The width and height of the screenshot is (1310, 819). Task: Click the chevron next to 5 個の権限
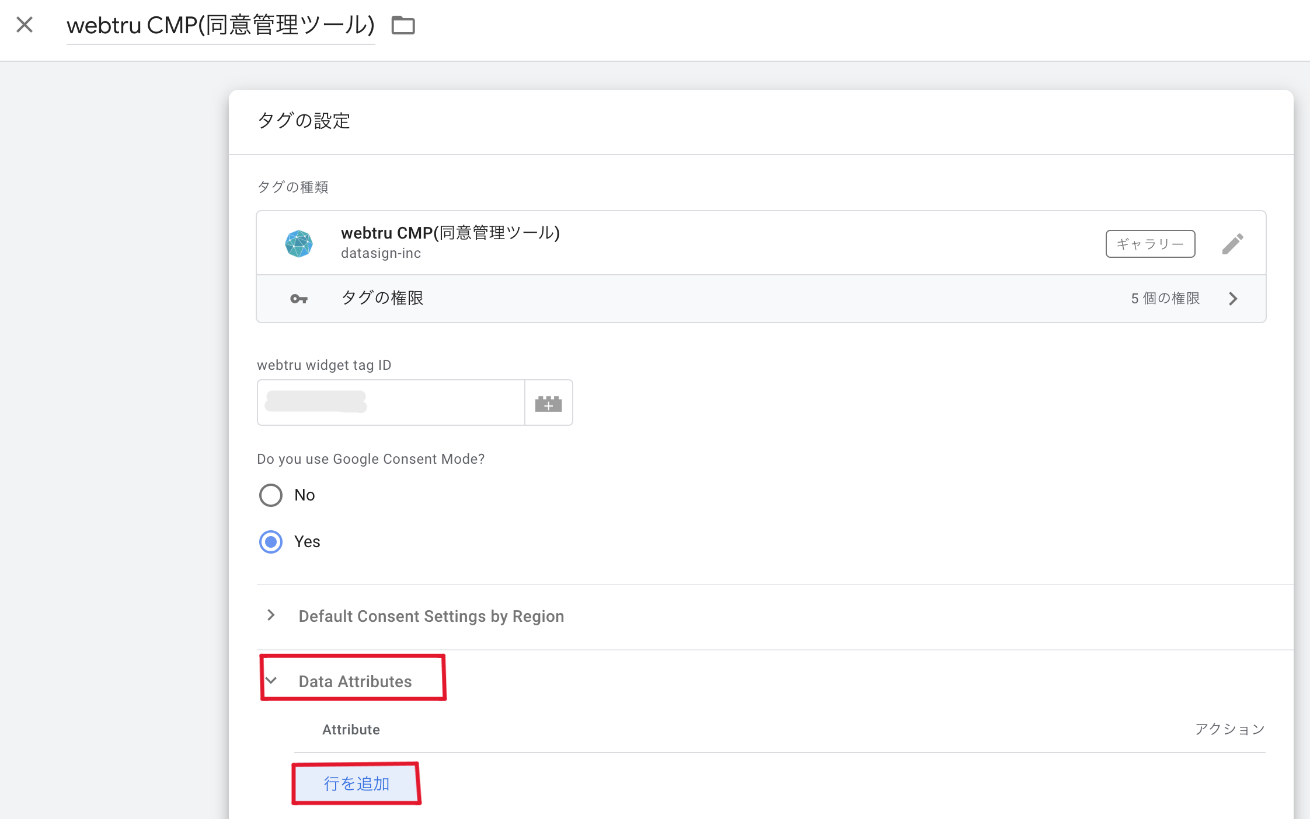(1233, 299)
